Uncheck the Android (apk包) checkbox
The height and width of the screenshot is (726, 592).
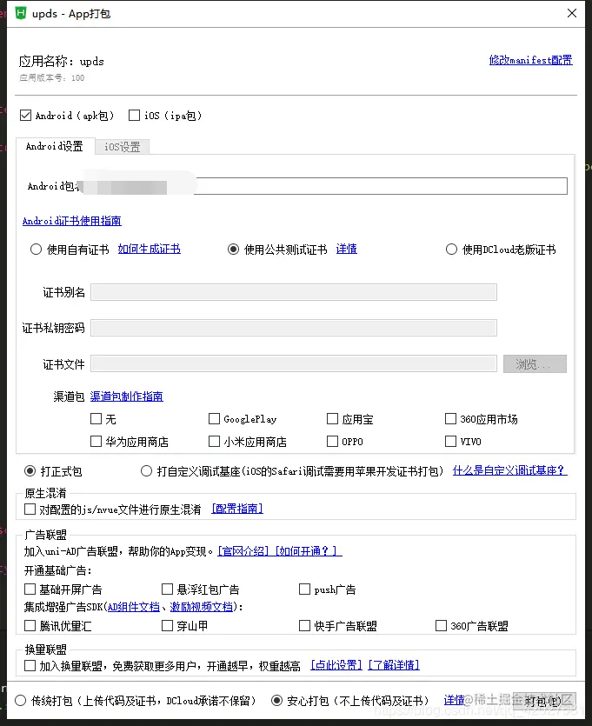point(25,116)
